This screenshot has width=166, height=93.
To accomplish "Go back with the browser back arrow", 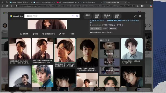I will (3, 6).
